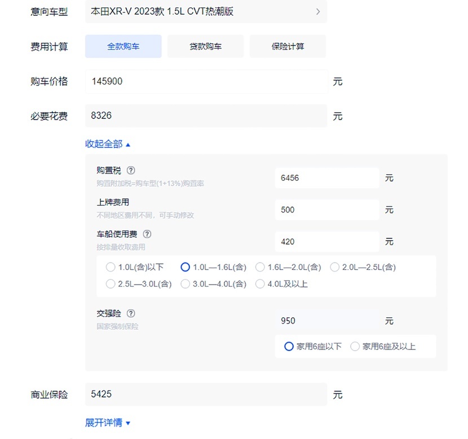The height and width of the screenshot is (439, 468).
Task: Click 购置税 field showing 6456
Action: [x=327, y=178]
